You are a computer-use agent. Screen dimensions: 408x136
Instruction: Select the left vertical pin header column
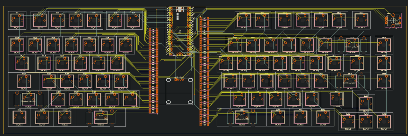point(154,70)
